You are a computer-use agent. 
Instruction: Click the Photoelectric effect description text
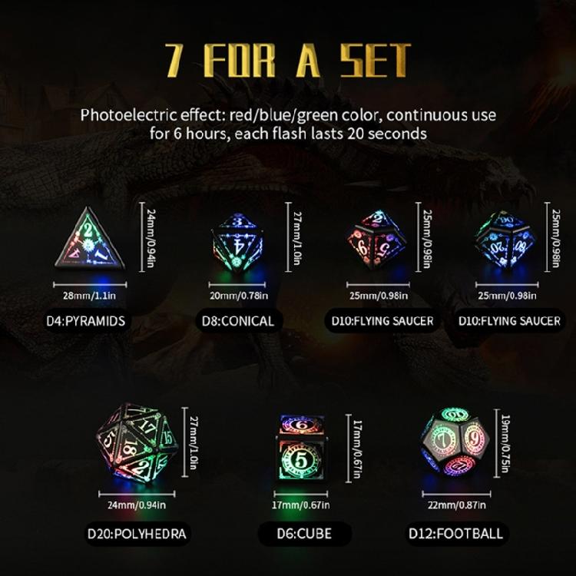coord(288,124)
